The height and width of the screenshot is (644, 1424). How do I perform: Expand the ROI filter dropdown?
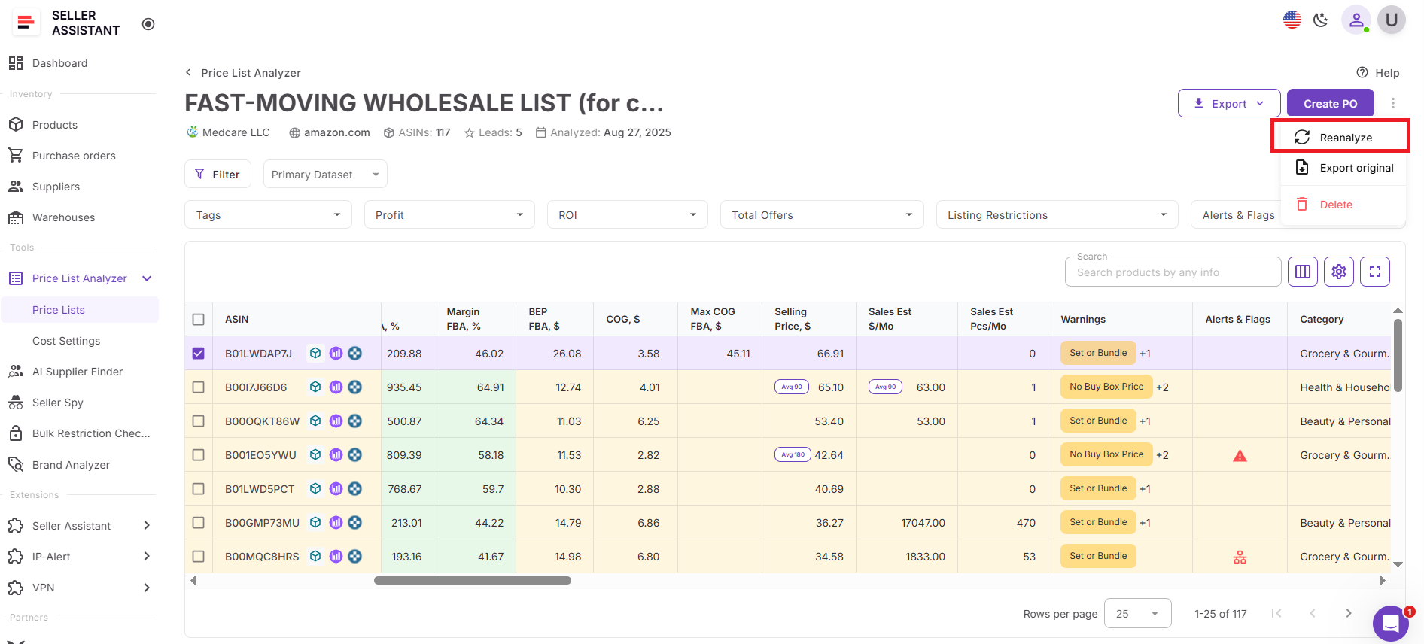628,215
